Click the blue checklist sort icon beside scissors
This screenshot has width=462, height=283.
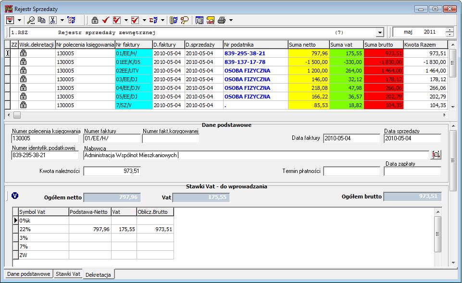pyautogui.click(x=71, y=20)
